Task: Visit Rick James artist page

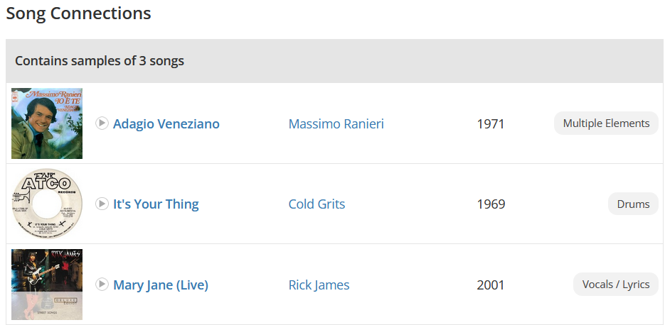Action: coord(319,285)
